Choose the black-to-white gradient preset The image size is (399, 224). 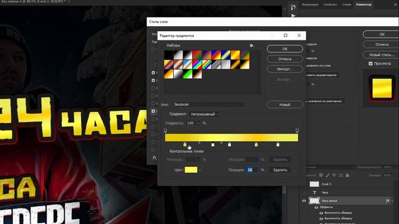(188, 55)
